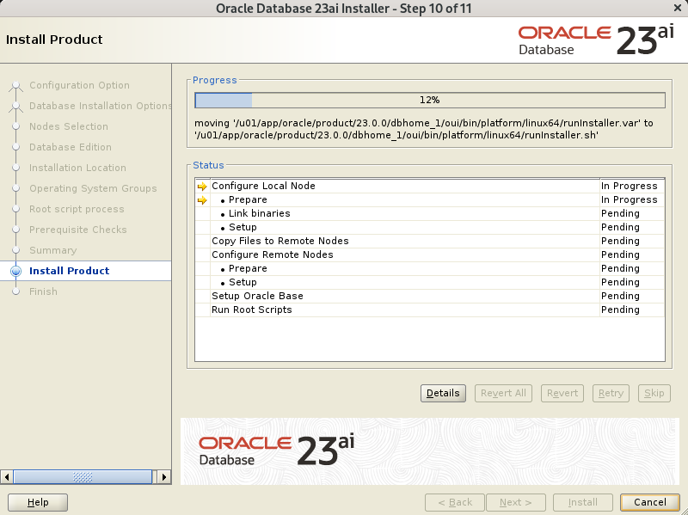Click the Install Product step bullet icon
The image size is (688, 515).
click(x=15, y=271)
